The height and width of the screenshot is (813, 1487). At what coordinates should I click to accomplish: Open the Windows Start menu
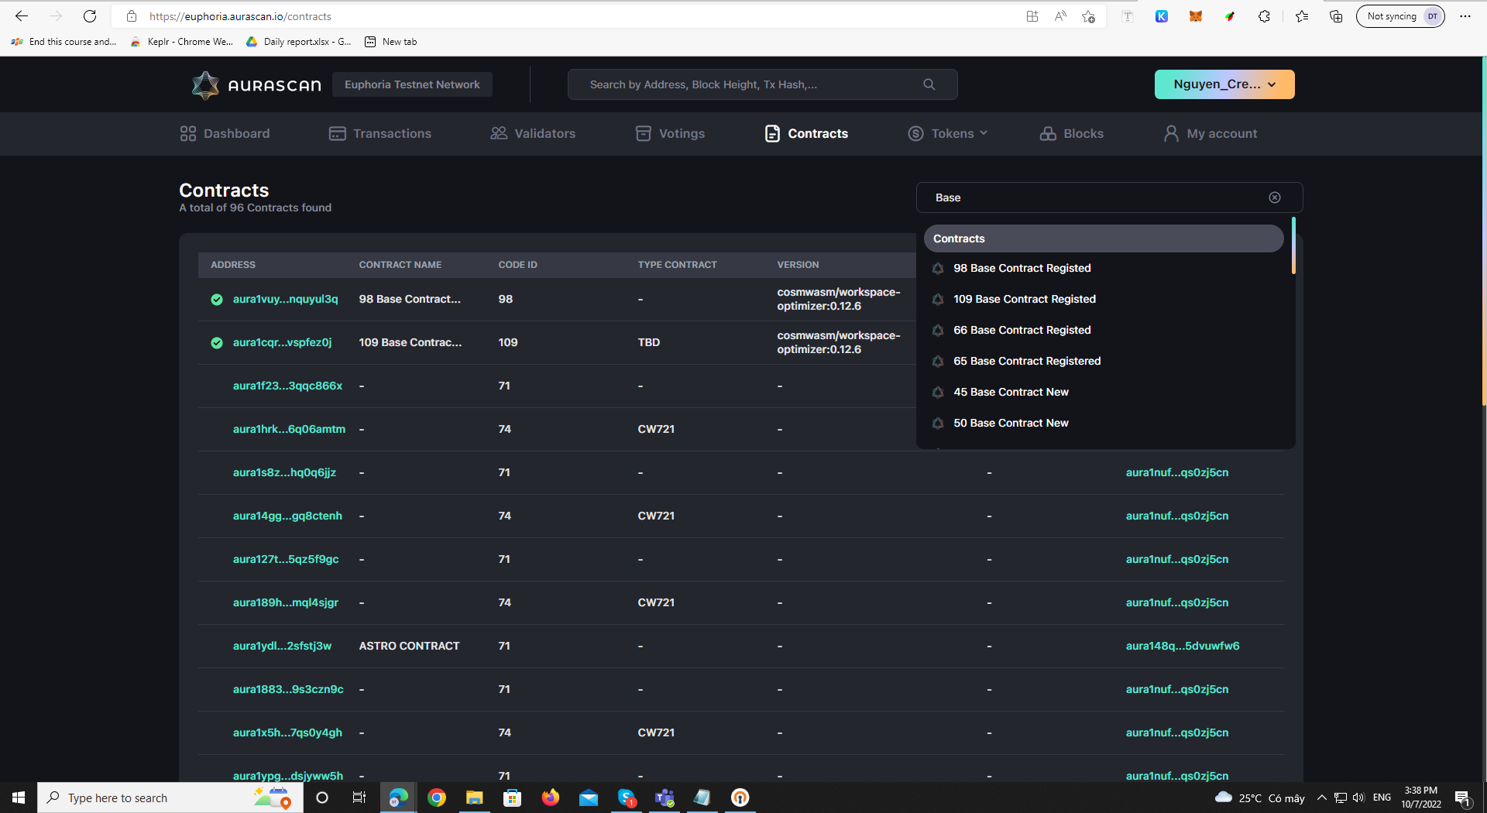(x=19, y=798)
